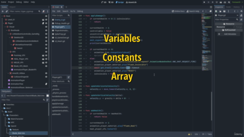The image size is (244, 137).
Task: Collapse the Root node
Action: click(x=2, y=16)
